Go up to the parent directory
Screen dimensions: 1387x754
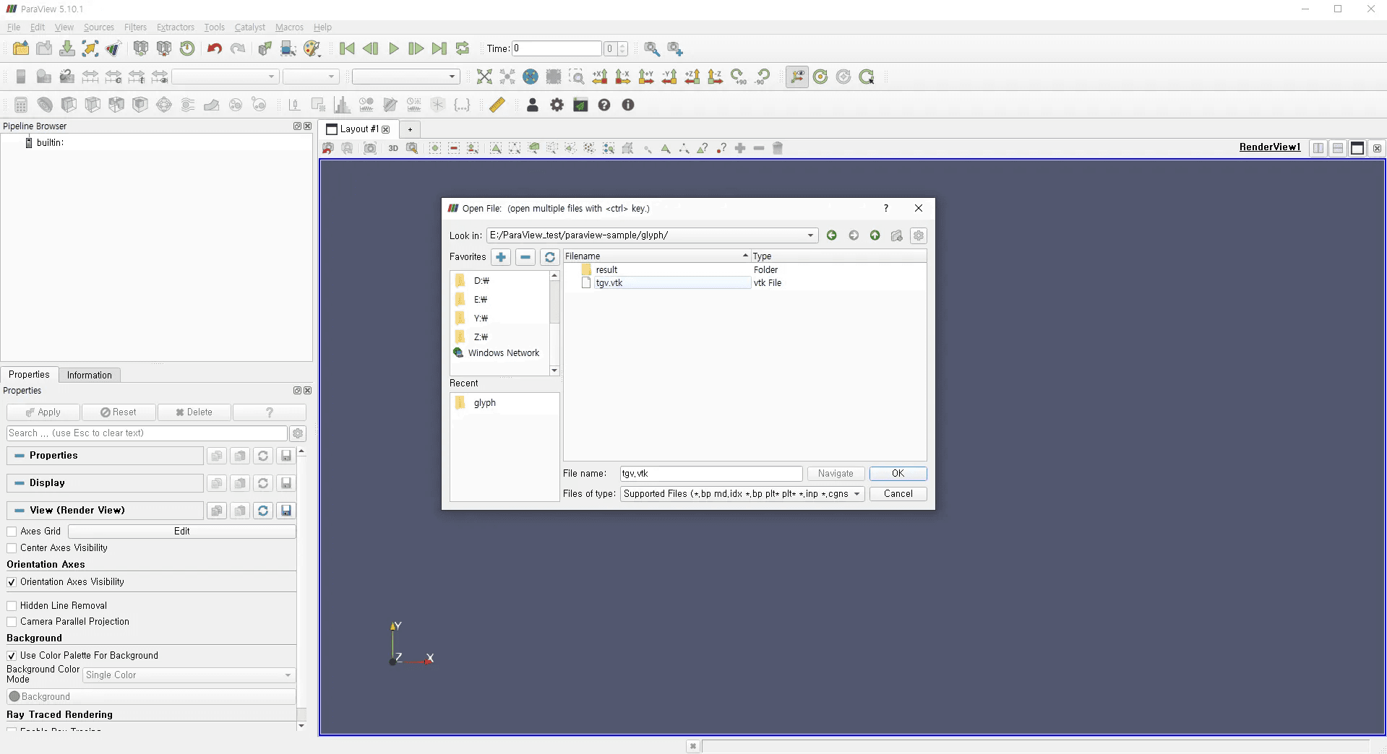[875, 235]
